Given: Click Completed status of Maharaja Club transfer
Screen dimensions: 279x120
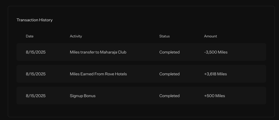Looking at the screenshot, I should click(x=169, y=52).
